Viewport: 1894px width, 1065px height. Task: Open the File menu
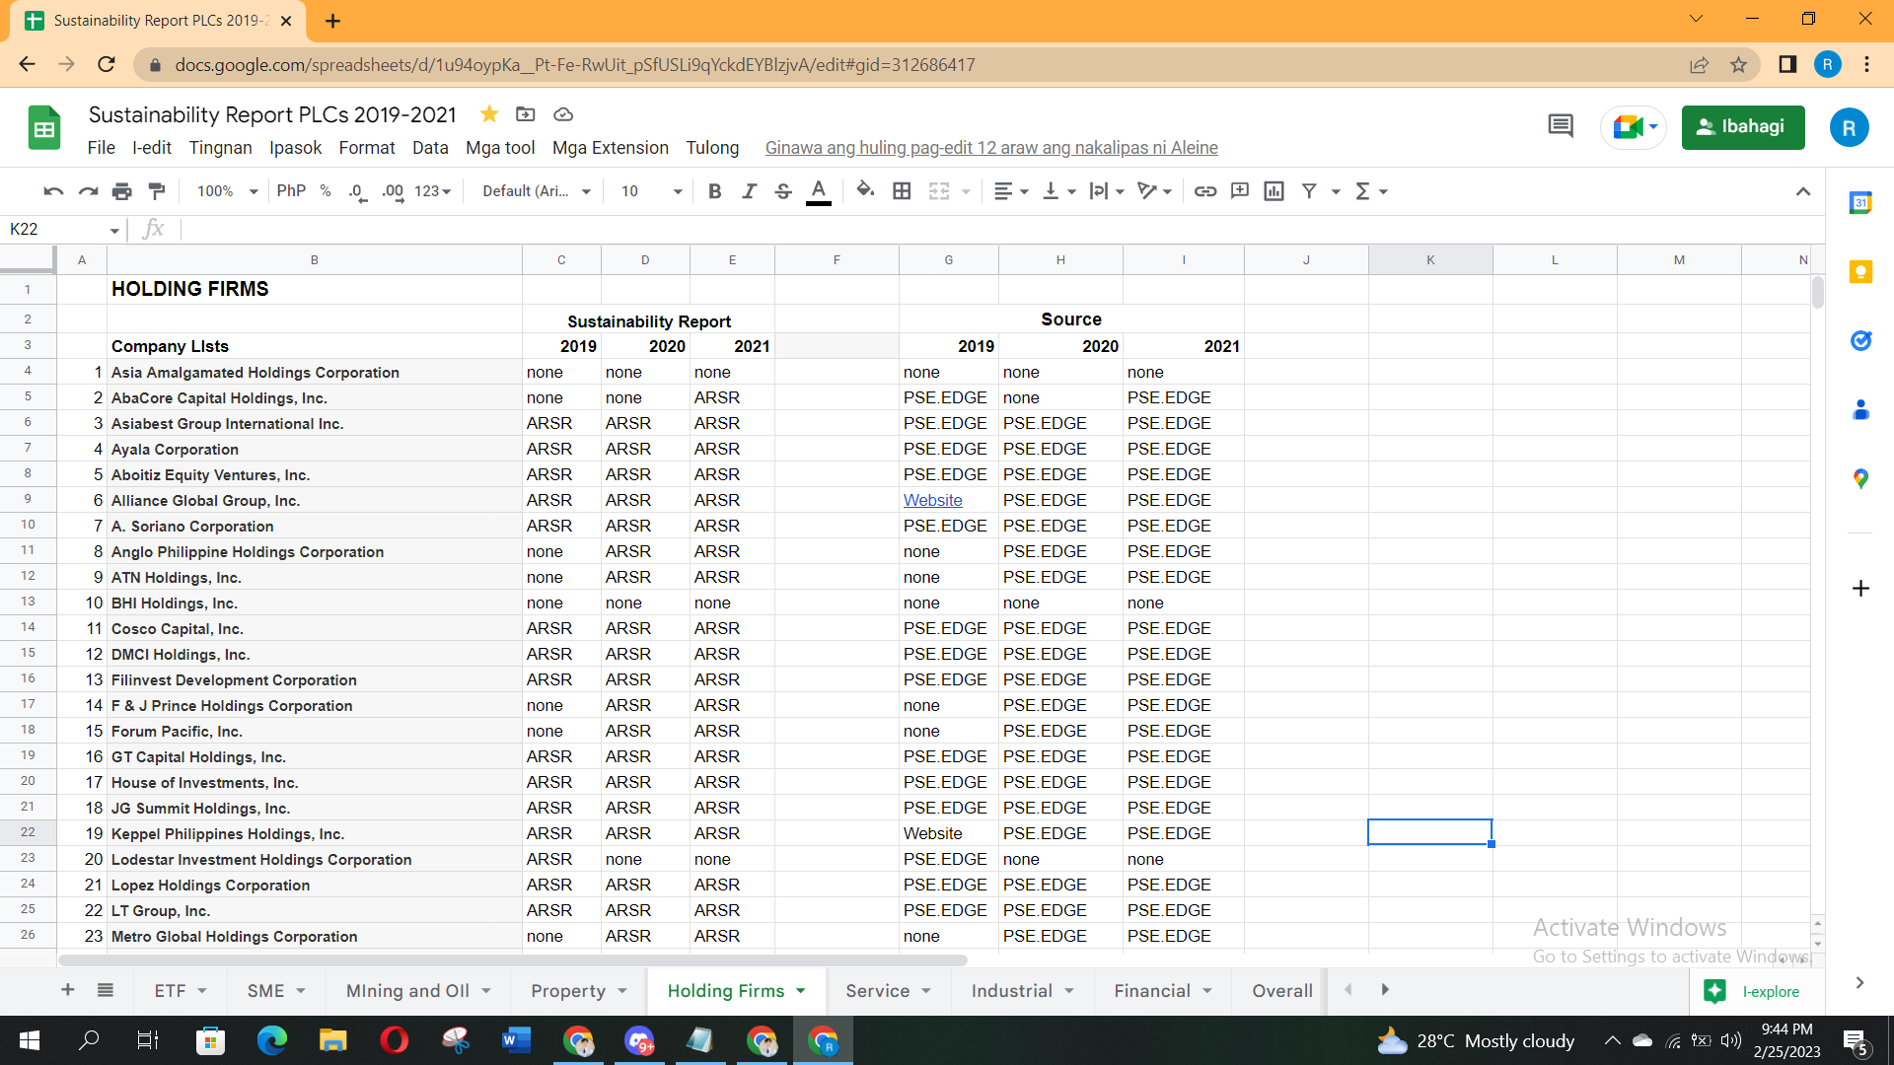click(101, 148)
